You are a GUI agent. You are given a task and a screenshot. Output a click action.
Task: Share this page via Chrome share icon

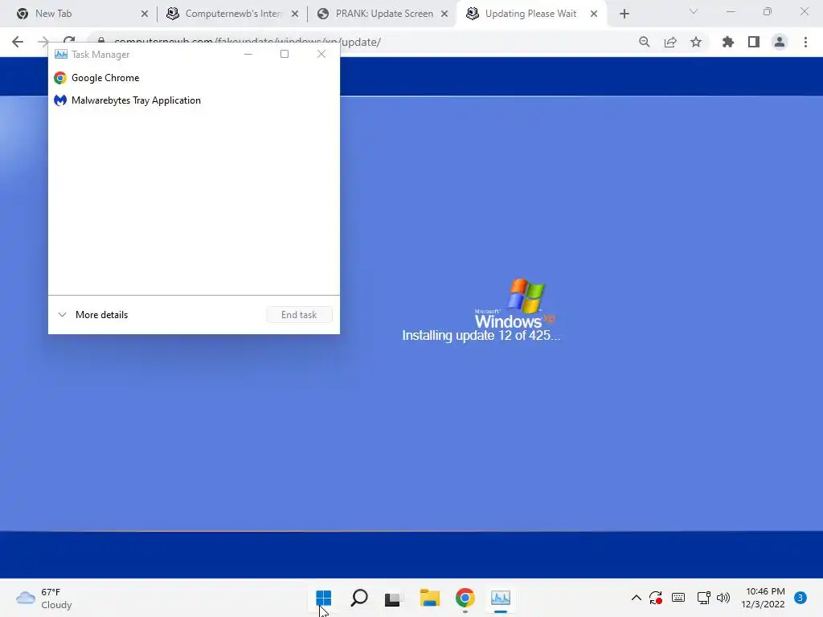pyautogui.click(x=670, y=42)
